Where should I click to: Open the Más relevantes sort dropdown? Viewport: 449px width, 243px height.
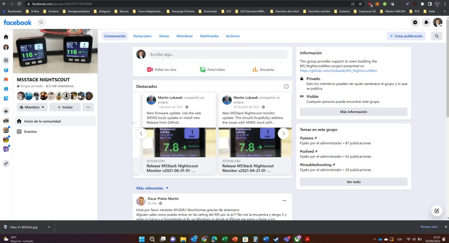click(152, 188)
